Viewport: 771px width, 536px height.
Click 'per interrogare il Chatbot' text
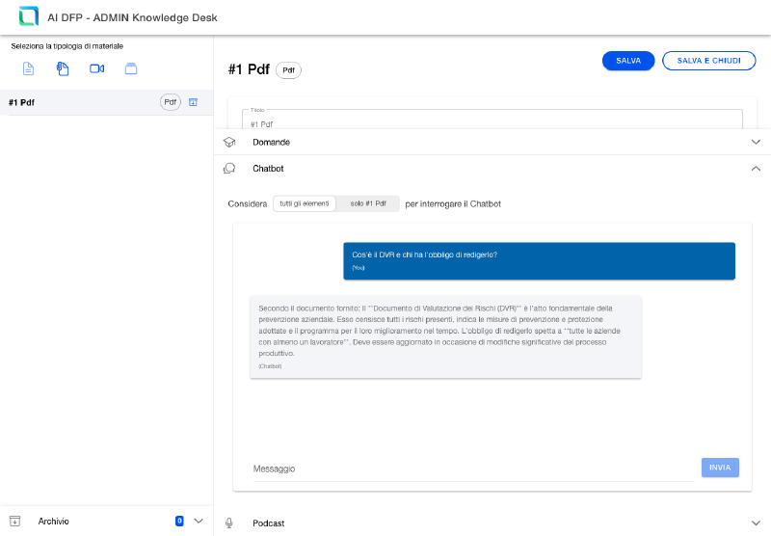pyautogui.click(x=453, y=204)
